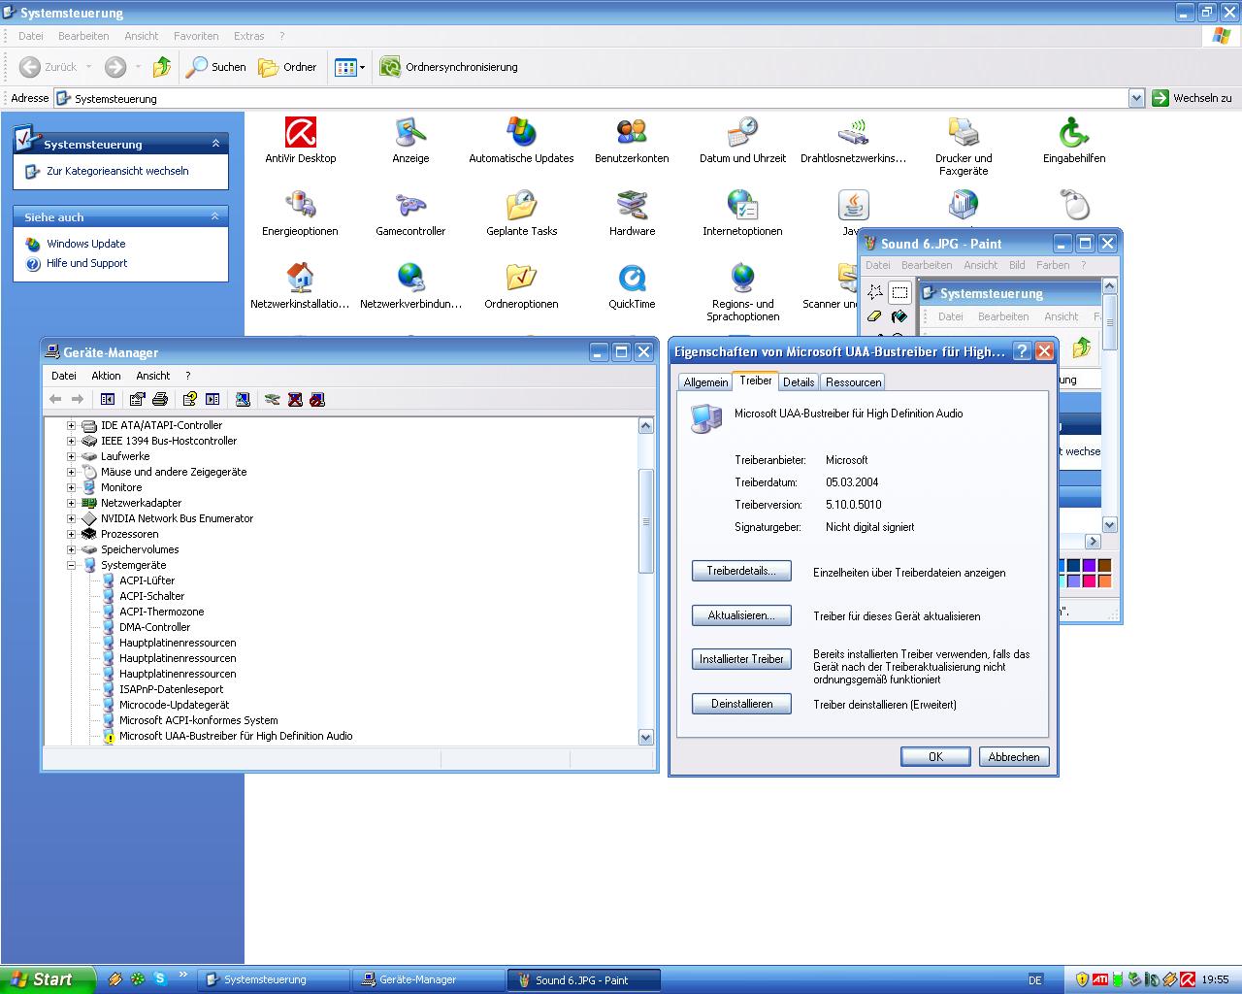Expand the IDE ATA/ATAPI-Controller node
This screenshot has height=994, width=1242.
(x=71, y=425)
